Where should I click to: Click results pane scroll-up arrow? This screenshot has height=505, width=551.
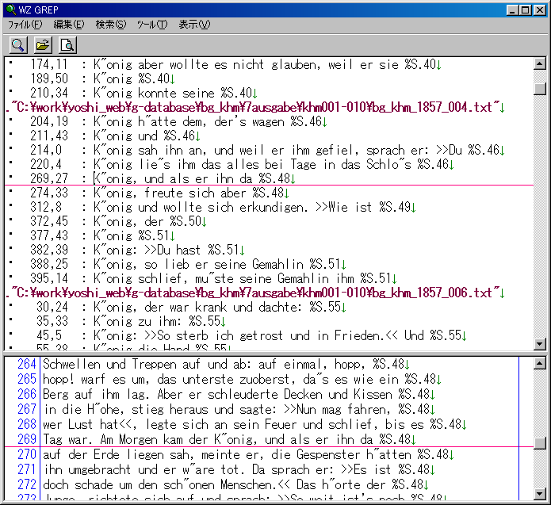(539, 63)
